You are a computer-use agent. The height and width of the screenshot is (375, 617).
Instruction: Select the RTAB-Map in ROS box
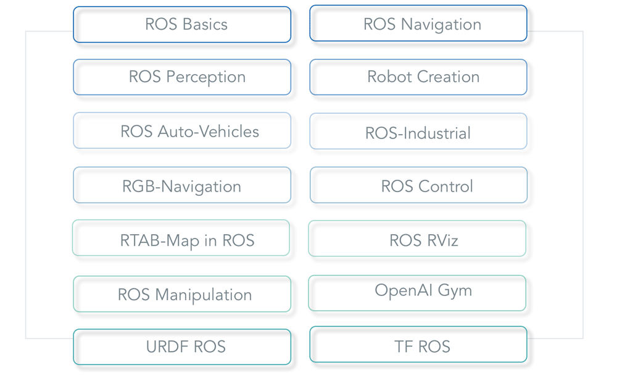(181, 238)
